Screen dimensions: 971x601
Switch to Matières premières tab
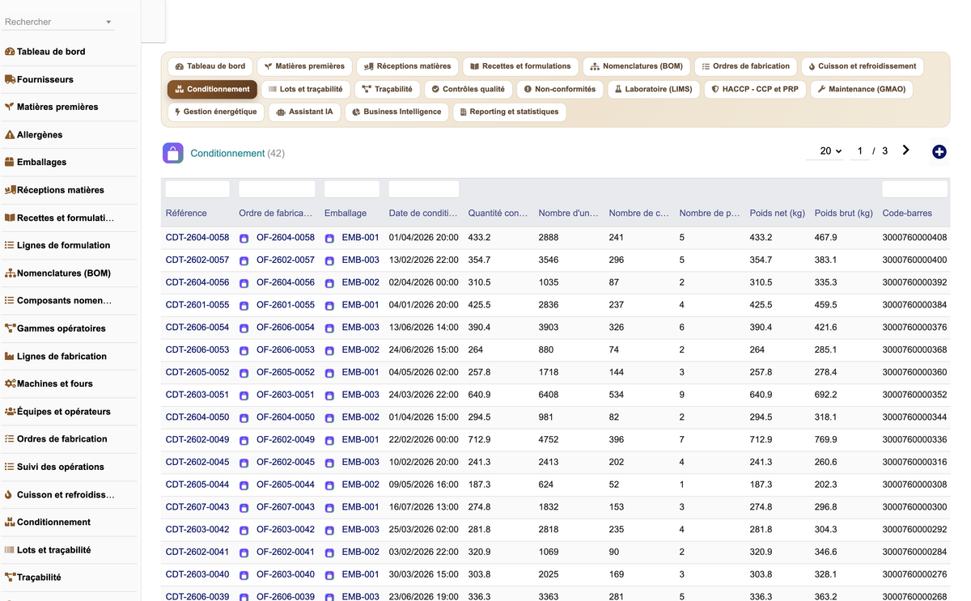(304, 66)
